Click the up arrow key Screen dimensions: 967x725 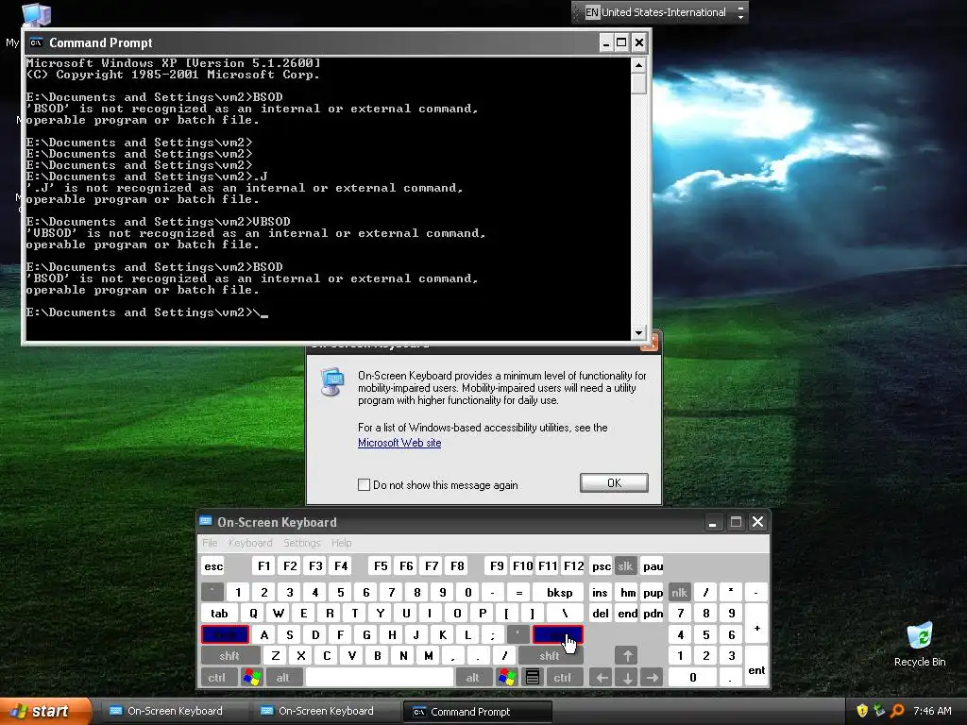pos(627,656)
